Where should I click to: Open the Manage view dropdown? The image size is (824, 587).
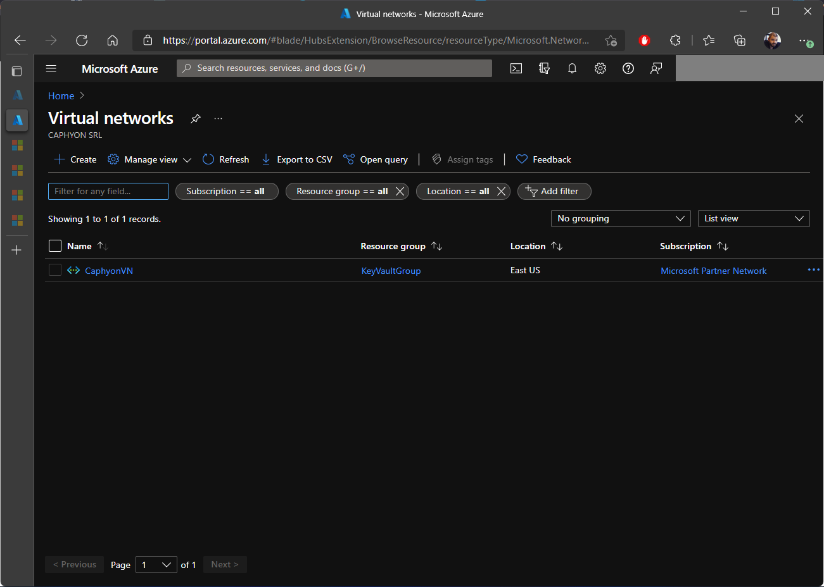pyautogui.click(x=149, y=159)
